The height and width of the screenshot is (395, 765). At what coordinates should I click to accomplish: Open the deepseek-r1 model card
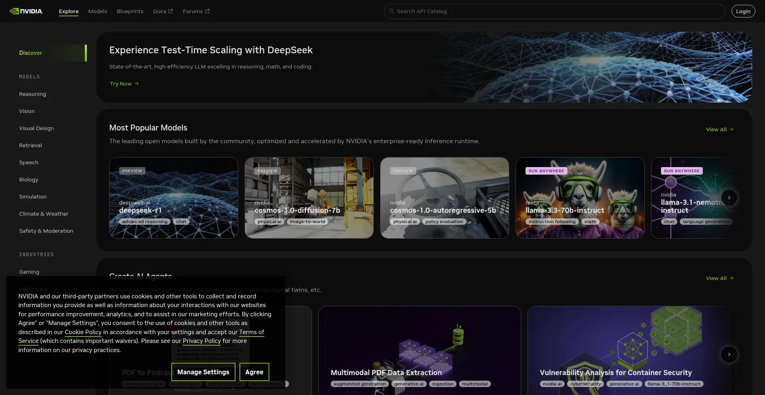tap(174, 198)
